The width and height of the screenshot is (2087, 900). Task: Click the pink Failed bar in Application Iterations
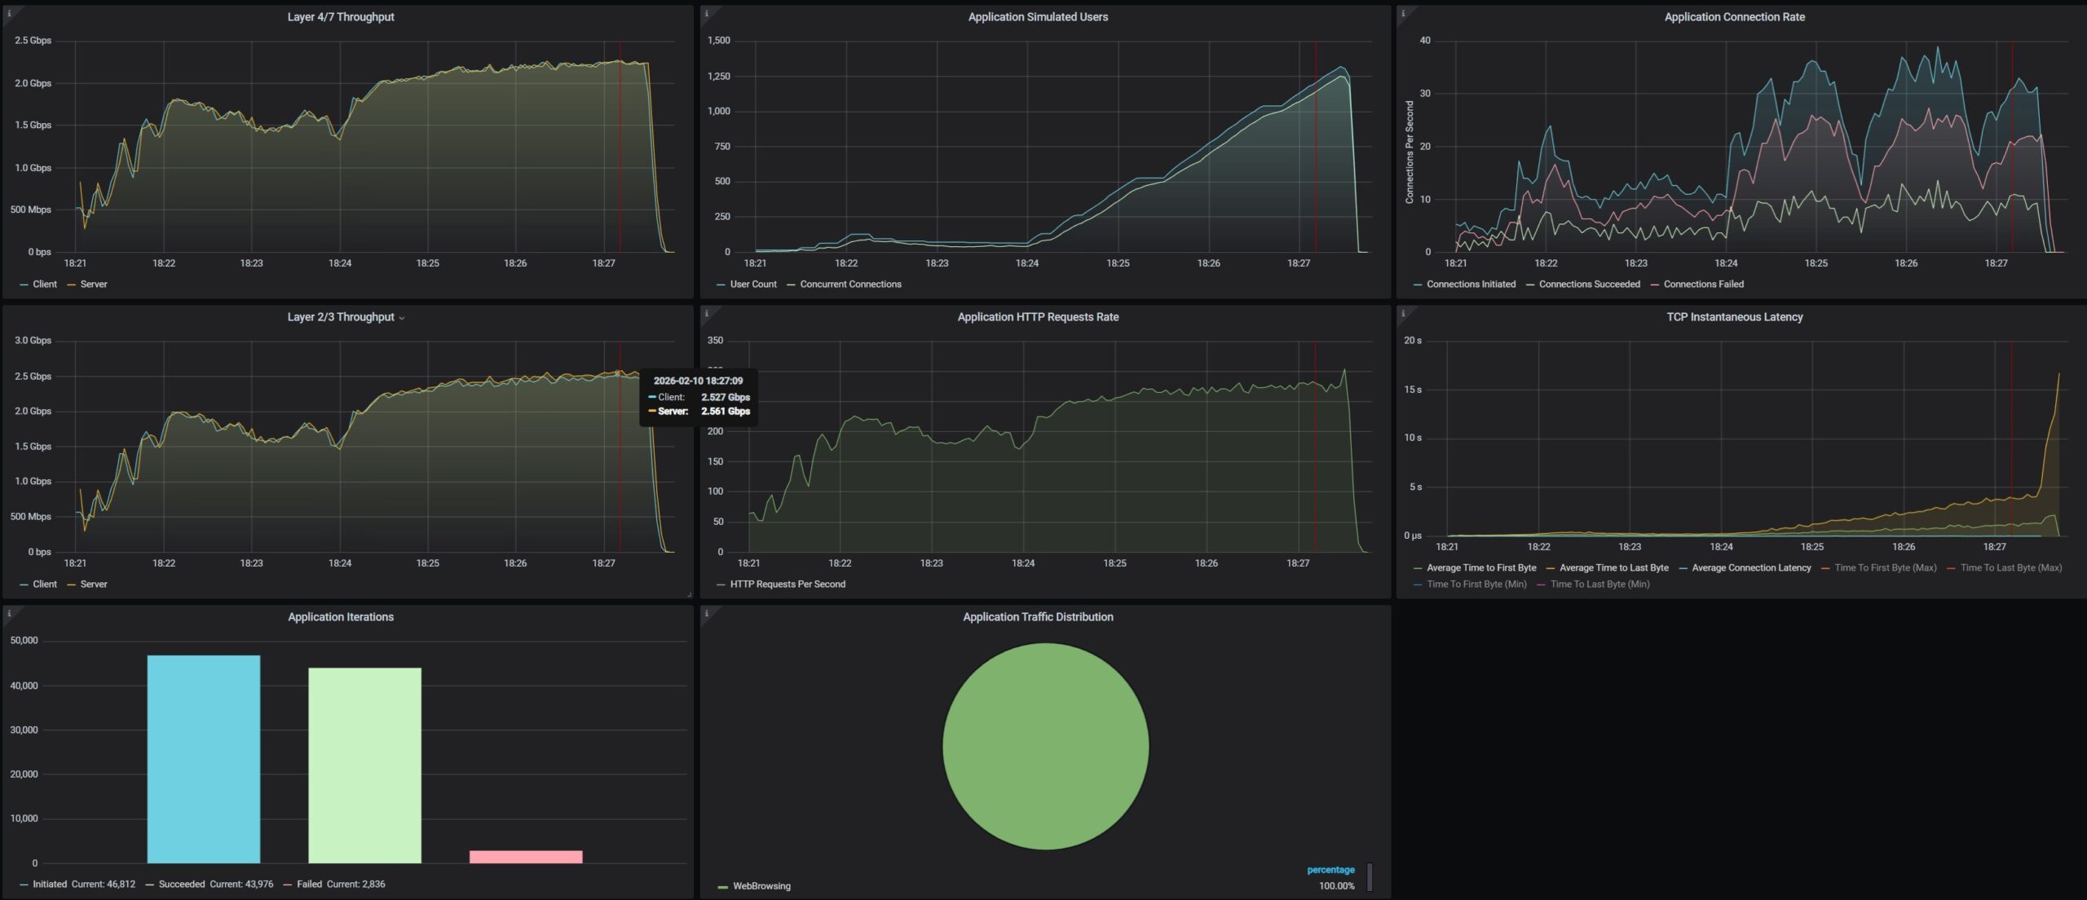526,857
